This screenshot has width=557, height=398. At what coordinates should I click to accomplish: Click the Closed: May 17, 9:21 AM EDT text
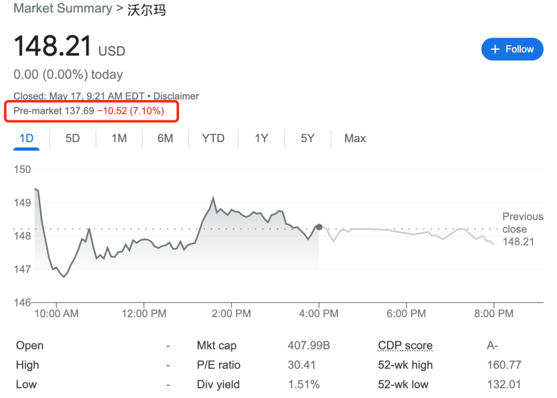(79, 96)
